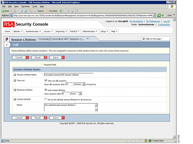Open the My Permissions link
The height and width of the screenshot is (144, 193).
pyautogui.click(x=136, y=21)
